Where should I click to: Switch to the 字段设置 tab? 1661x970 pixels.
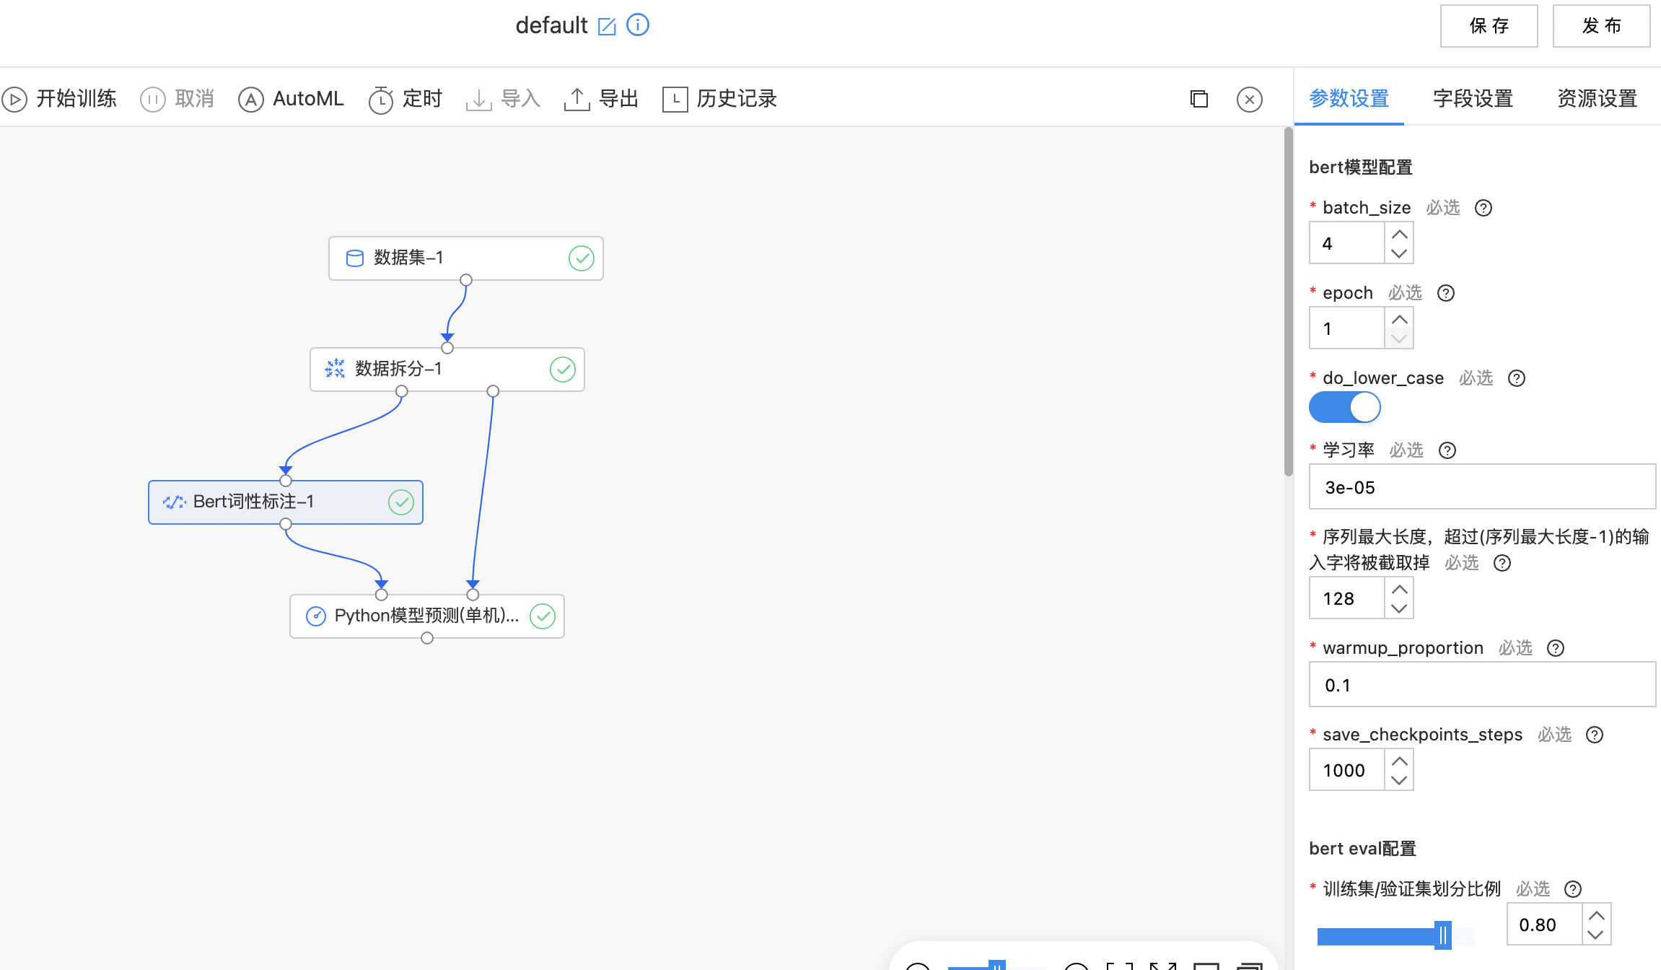point(1473,99)
